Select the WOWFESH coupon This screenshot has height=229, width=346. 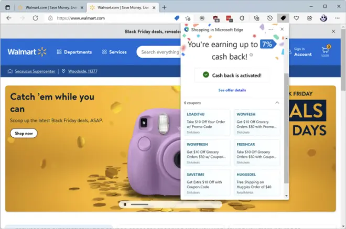click(257, 123)
